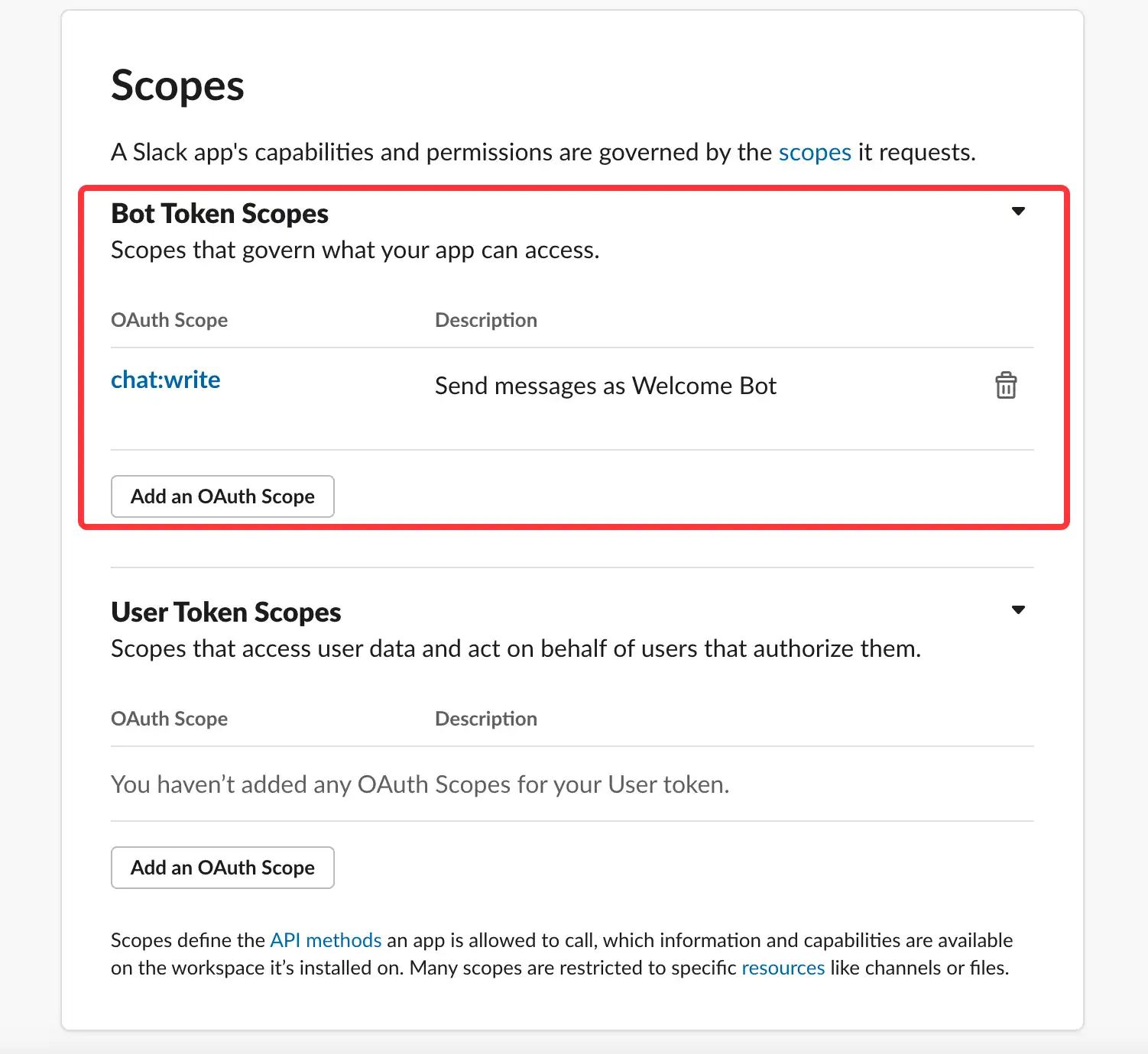
Task: Click the Bot Token Scopes heading
Action: 220,214
